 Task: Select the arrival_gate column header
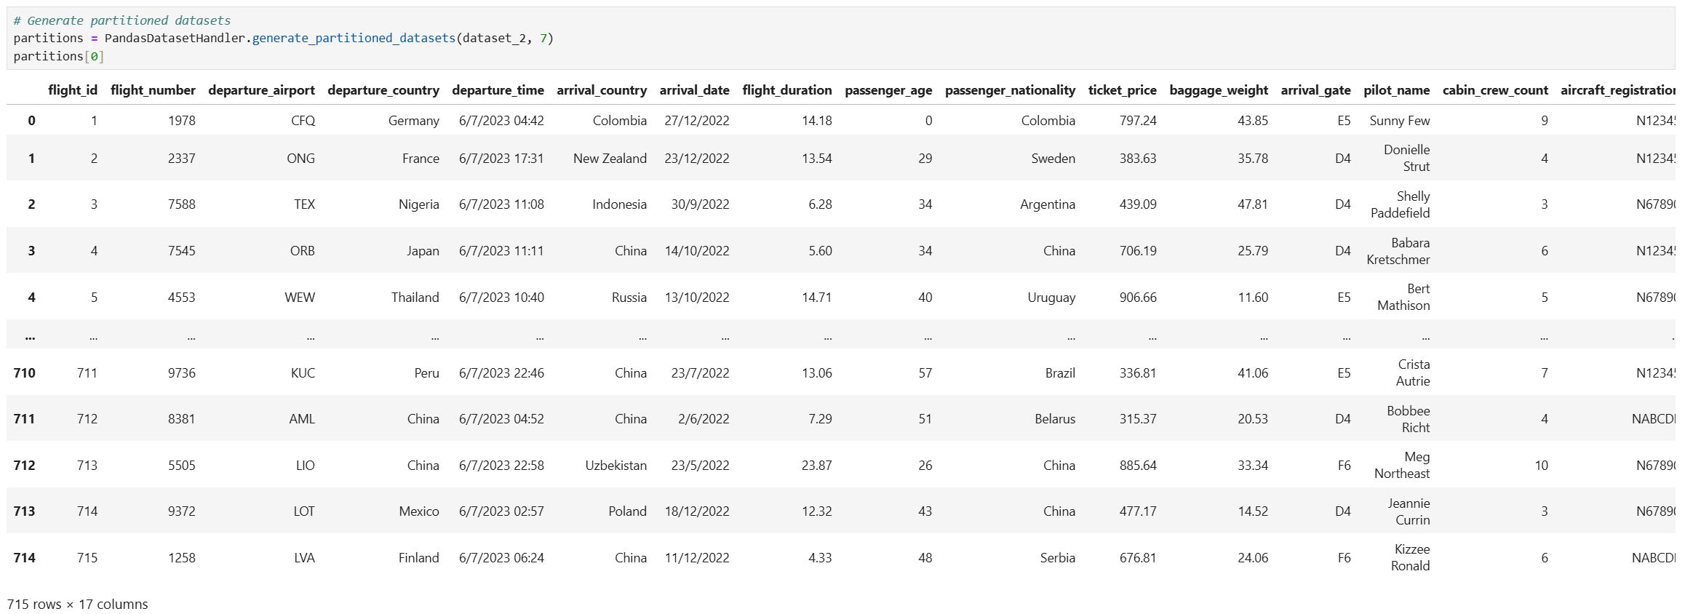pos(1315,90)
